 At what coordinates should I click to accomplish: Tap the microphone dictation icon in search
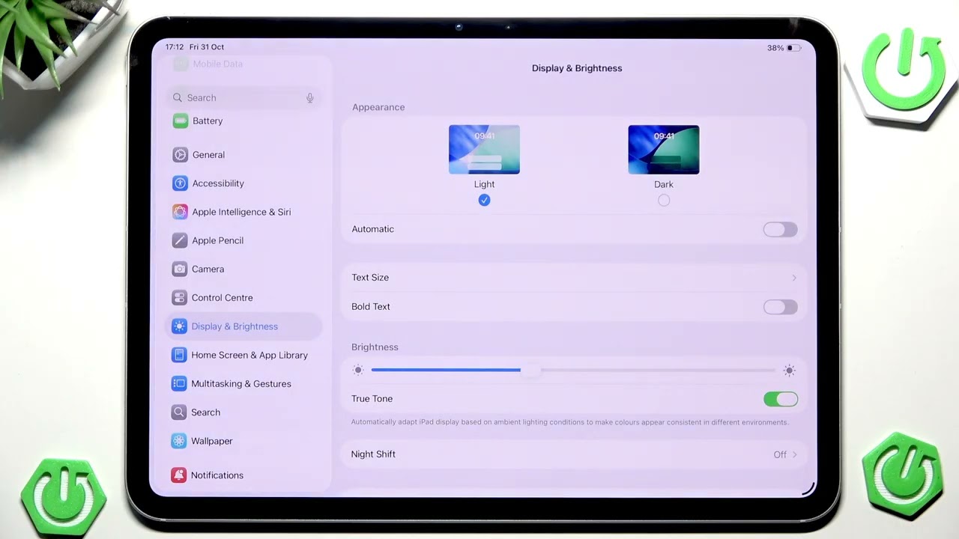coord(310,98)
